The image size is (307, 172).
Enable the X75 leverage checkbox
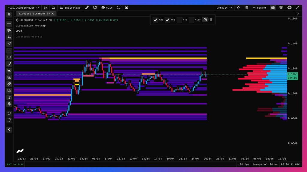click(179, 20)
